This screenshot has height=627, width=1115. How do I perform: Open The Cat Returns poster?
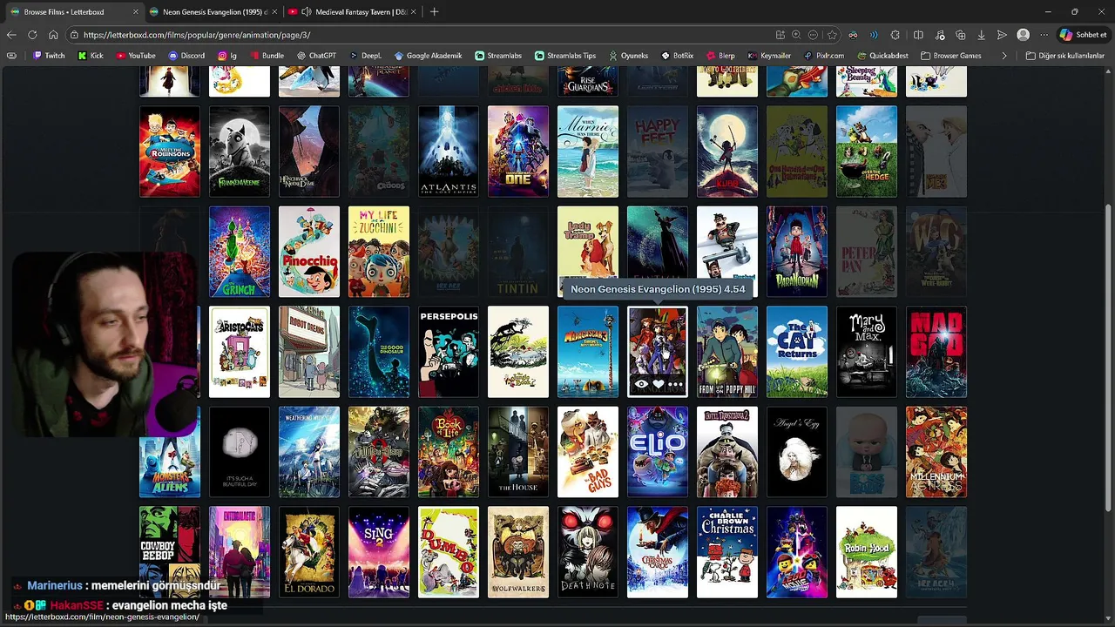point(797,352)
